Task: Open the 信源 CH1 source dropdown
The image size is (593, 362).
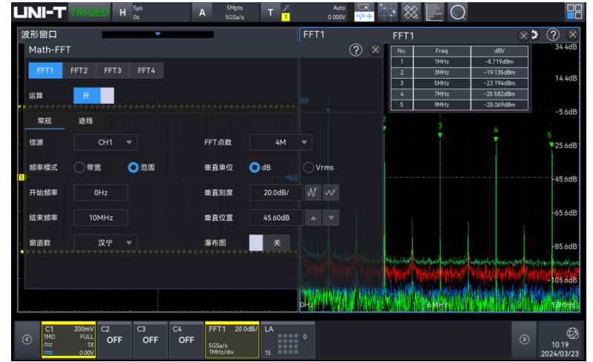Action: click(105, 142)
